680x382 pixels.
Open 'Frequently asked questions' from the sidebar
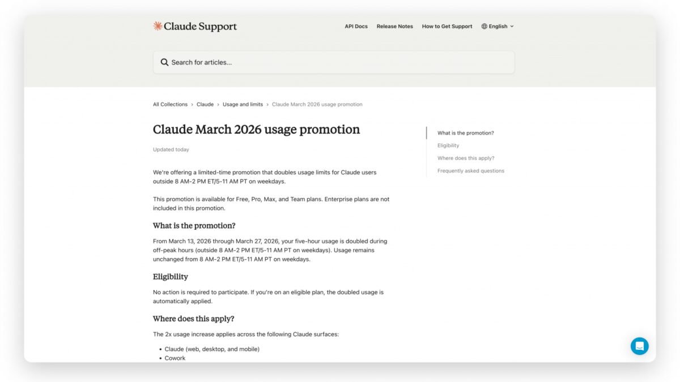pos(471,170)
